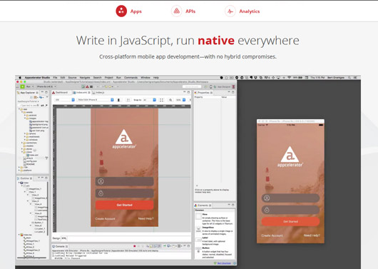Open the Snap to dropdown
378x269 pixels.
pos(150,100)
